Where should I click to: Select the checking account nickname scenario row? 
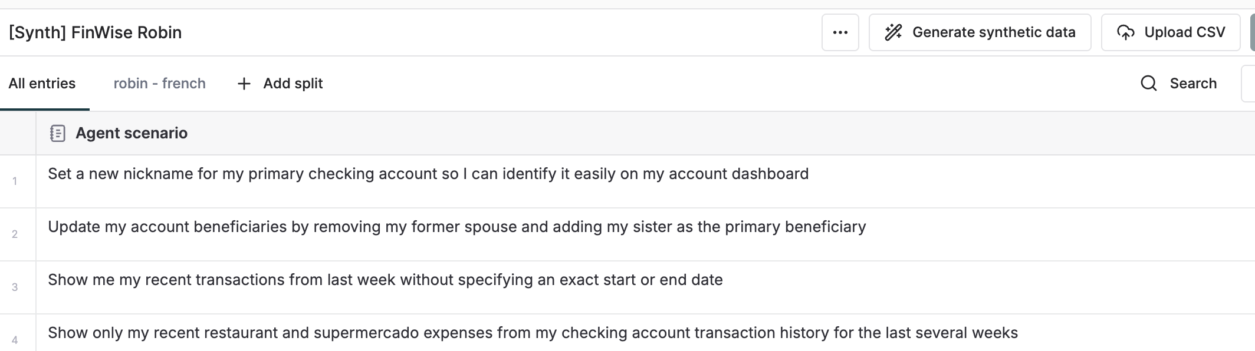[428, 174]
